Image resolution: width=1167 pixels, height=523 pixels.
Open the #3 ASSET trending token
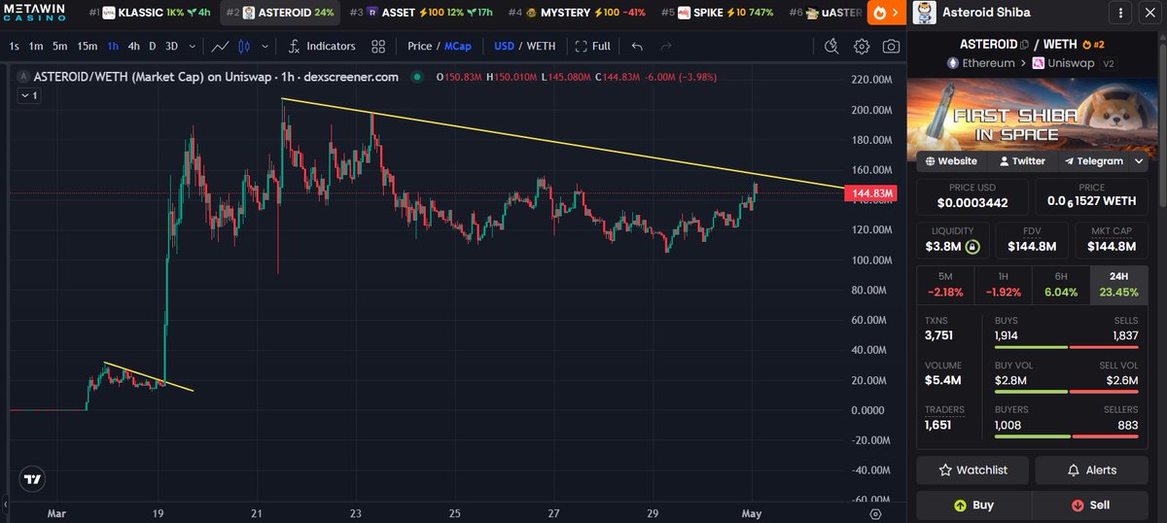click(422, 13)
